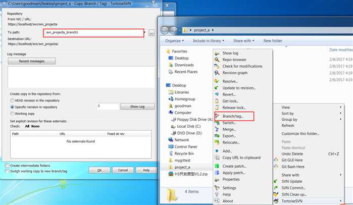Choose SVN Clean up entry
The width and height of the screenshot is (353, 205).
pyautogui.click(x=294, y=194)
